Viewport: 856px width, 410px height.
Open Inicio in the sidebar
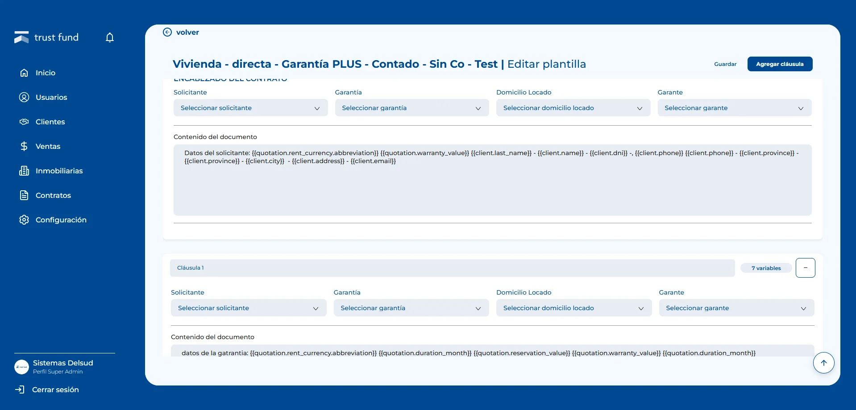click(46, 73)
